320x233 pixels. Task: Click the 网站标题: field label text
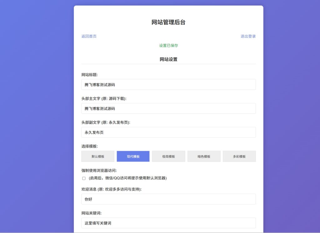(x=90, y=75)
